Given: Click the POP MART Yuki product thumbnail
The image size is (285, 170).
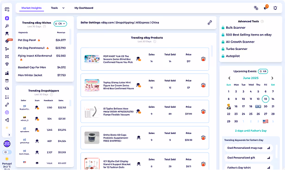Looking at the screenshot, I should pyautogui.click(x=92, y=59).
